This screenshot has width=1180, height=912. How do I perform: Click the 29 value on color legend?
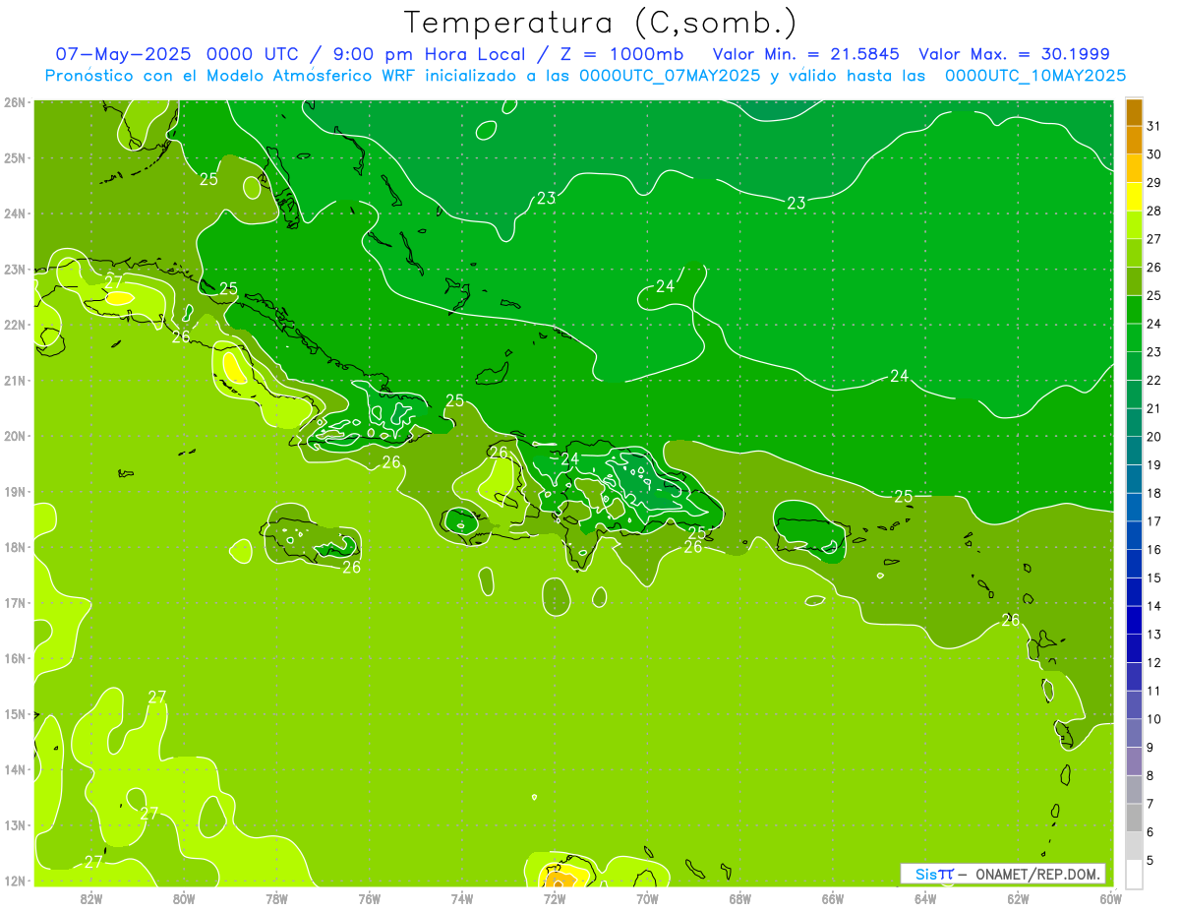point(1153,183)
